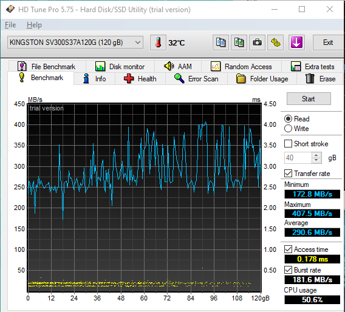Save screenshot with camera icon
The height and width of the screenshot is (312, 345).
[257, 42]
